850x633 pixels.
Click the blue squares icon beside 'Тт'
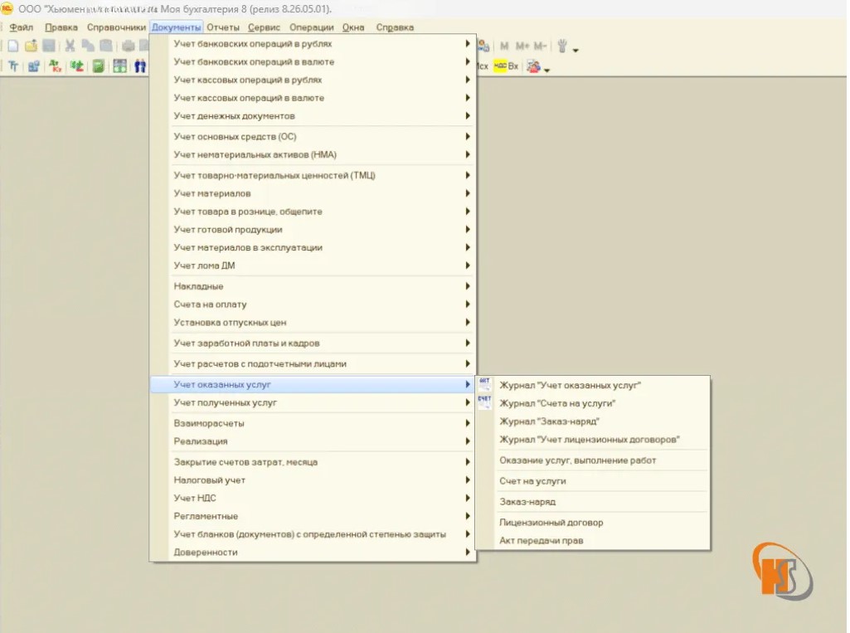(34, 66)
